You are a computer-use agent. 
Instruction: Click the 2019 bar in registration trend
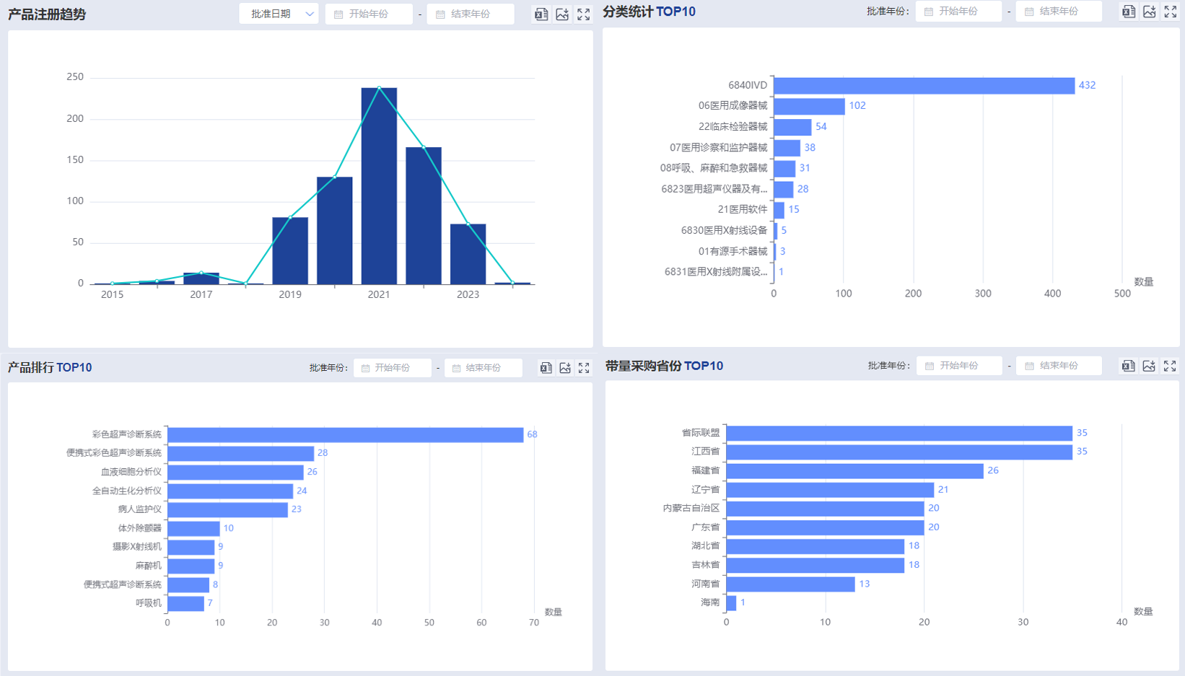tap(290, 250)
